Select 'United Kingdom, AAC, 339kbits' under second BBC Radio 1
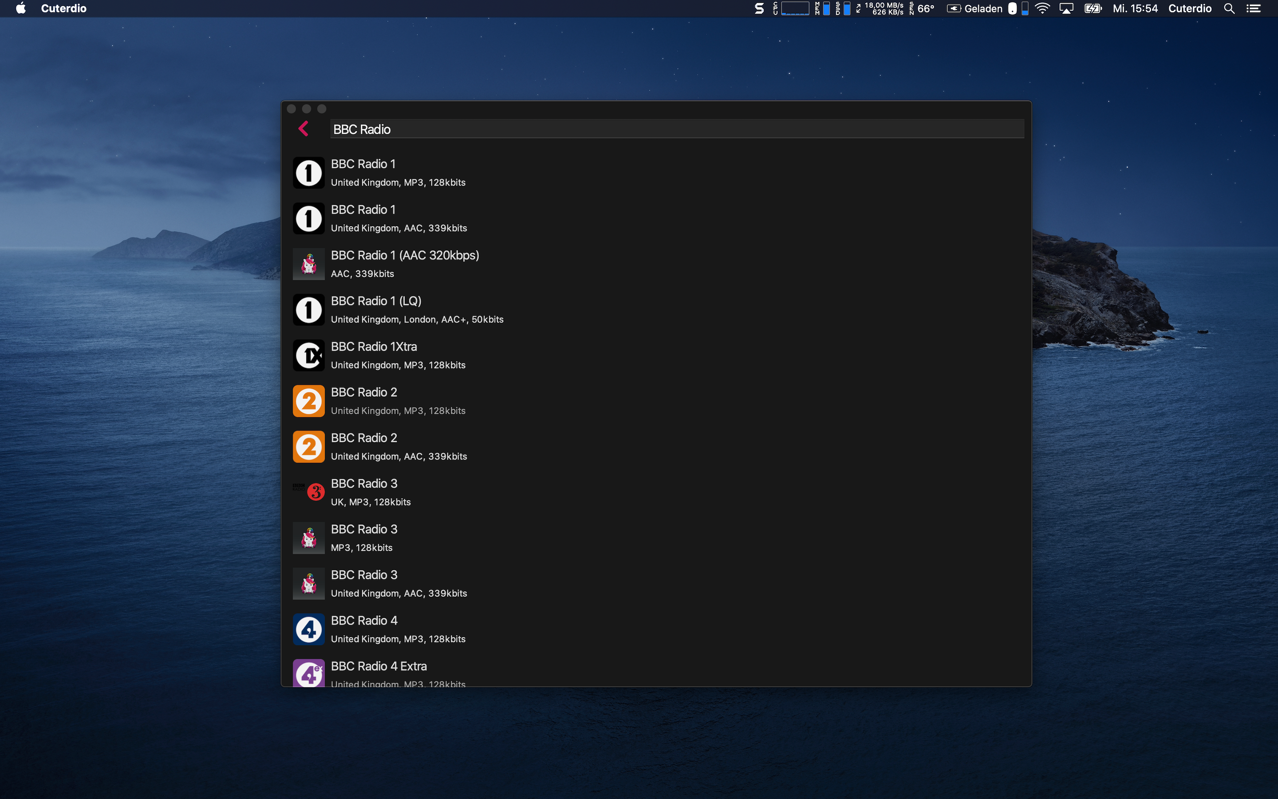This screenshot has width=1278, height=799. 399,228
